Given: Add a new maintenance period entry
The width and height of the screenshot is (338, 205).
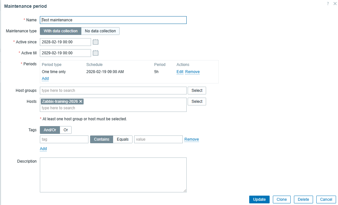Looking at the screenshot, I should click(x=45, y=79).
